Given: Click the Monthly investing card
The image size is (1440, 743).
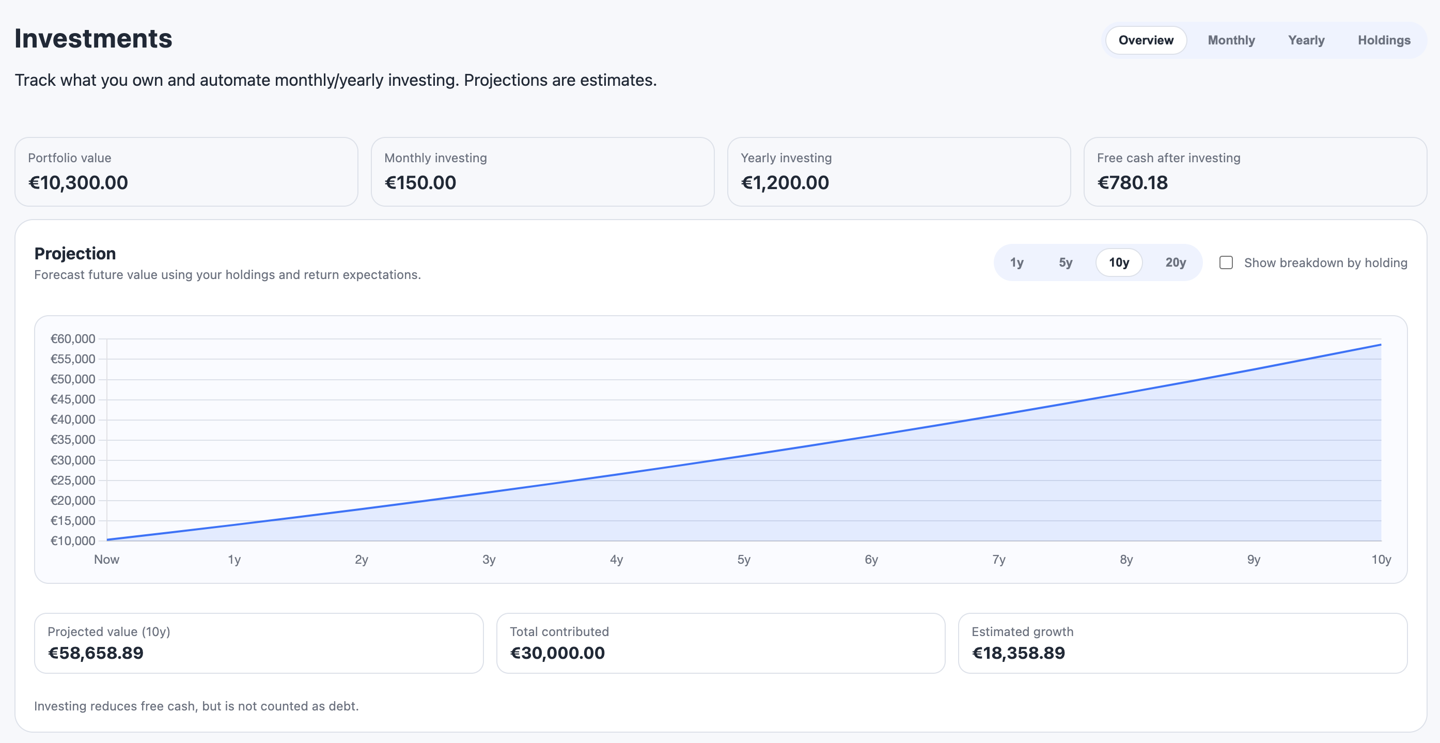Looking at the screenshot, I should tap(542, 171).
